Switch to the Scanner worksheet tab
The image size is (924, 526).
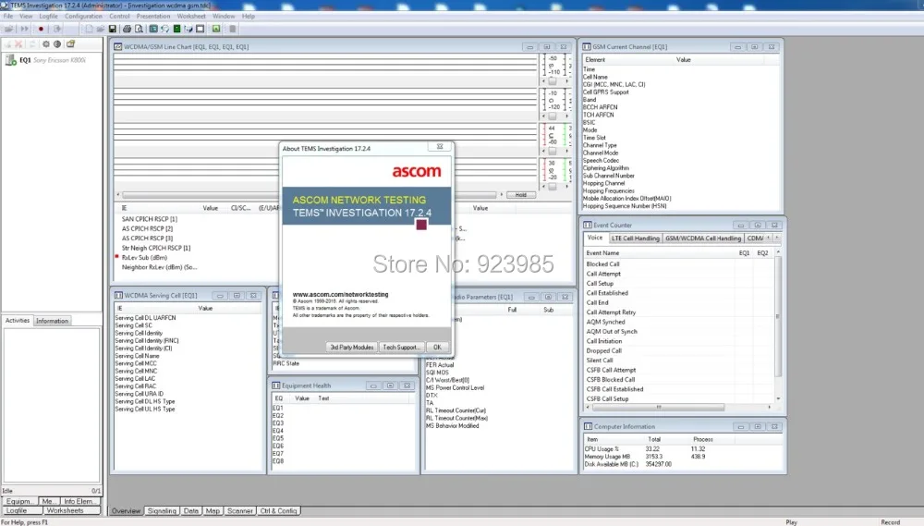(x=240, y=511)
